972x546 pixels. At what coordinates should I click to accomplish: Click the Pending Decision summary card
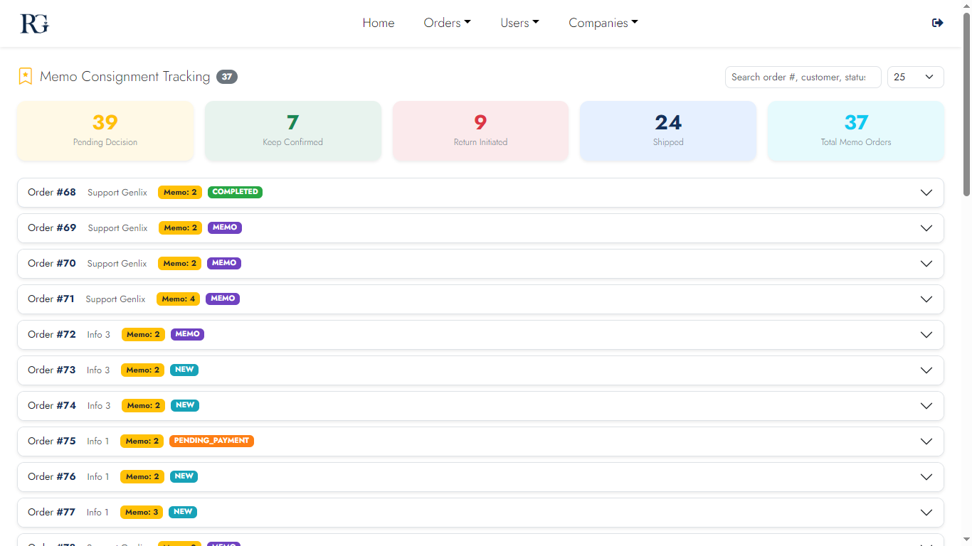105,131
